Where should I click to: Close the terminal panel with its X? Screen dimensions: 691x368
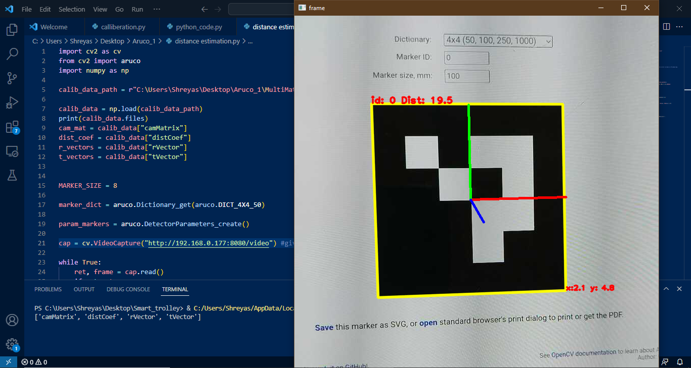[x=680, y=289]
